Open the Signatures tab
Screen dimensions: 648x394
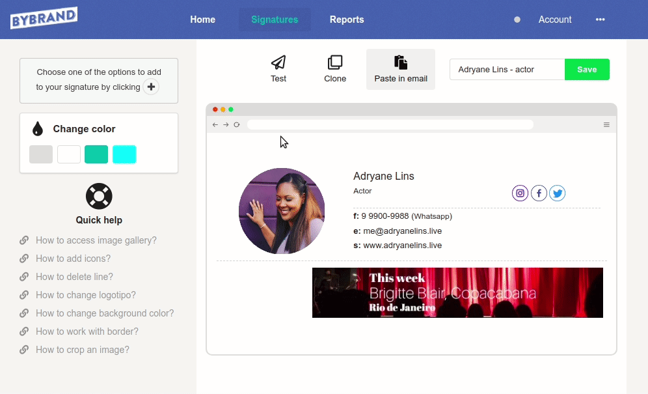[275, 20]
